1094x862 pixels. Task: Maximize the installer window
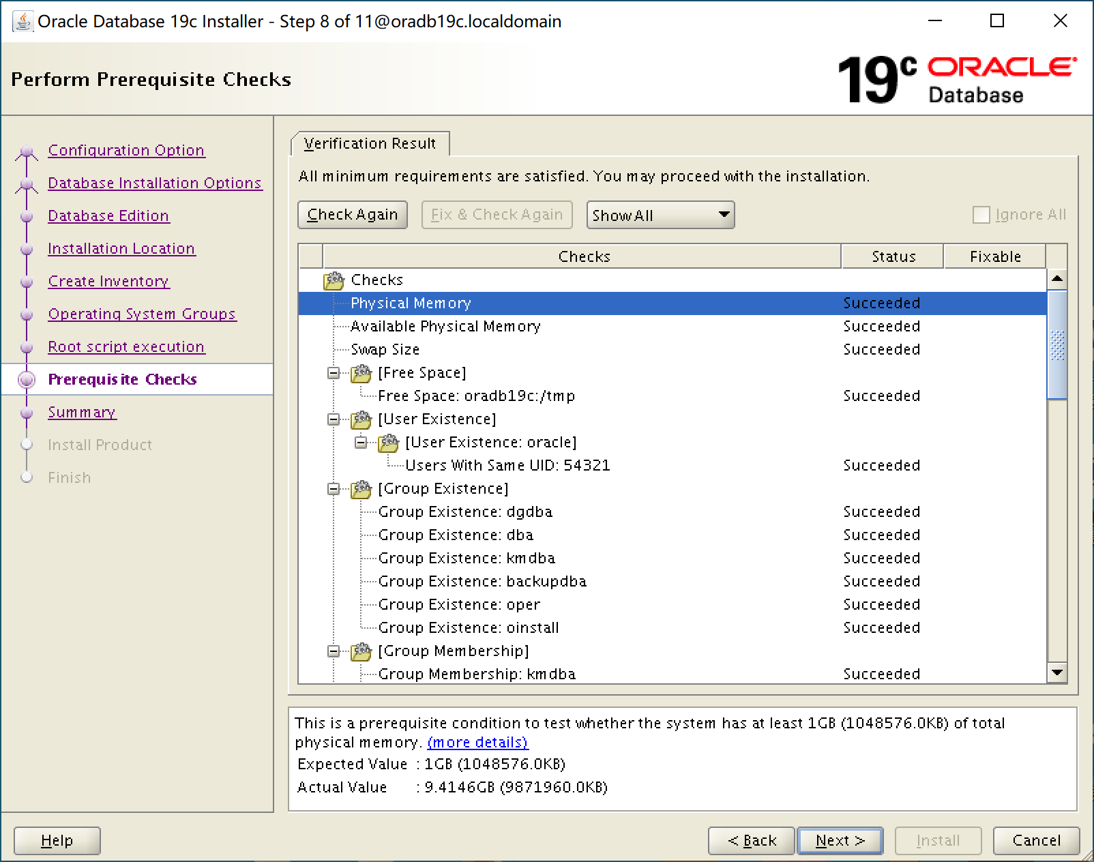[x=997, y=21]
